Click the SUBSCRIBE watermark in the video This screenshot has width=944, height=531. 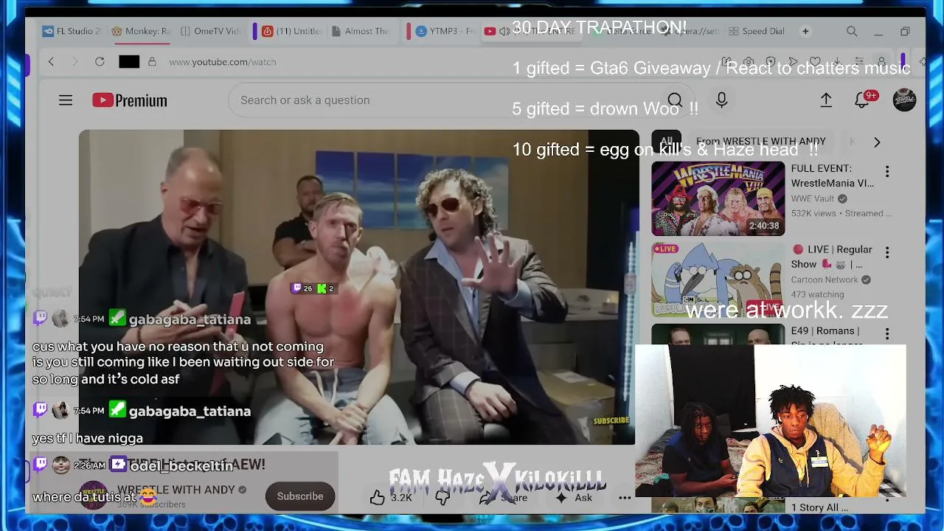point(611,420)
